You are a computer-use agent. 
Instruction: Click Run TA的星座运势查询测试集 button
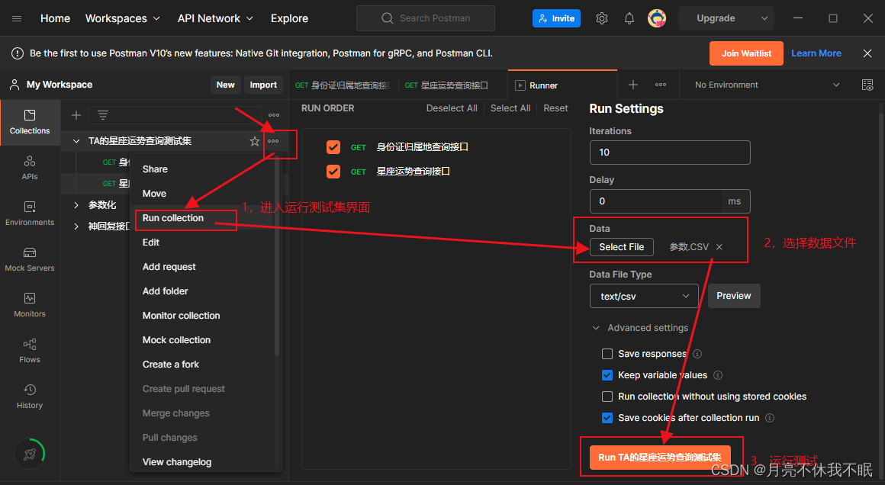point(660,458)
